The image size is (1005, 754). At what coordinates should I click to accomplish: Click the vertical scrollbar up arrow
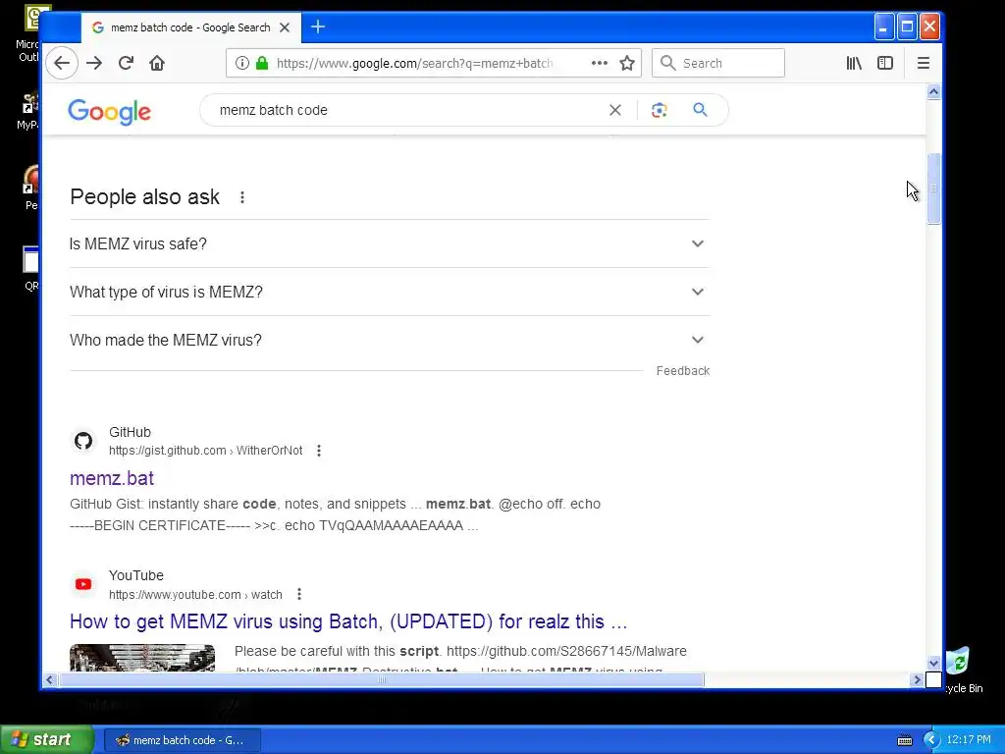tap(934, 92)
